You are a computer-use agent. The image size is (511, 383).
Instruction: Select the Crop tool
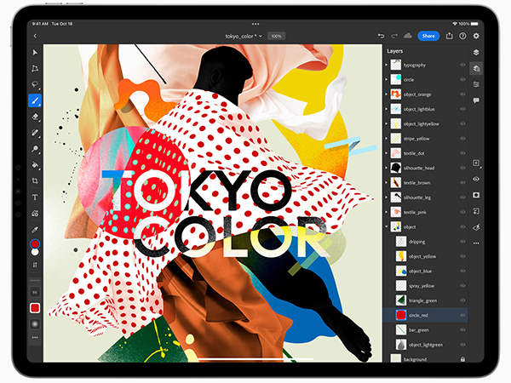pos(35,180)
